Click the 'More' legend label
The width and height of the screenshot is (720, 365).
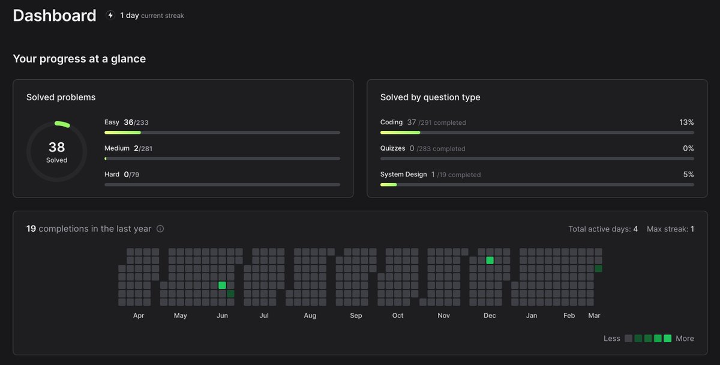pyautogui.click(x=685, y=339)
